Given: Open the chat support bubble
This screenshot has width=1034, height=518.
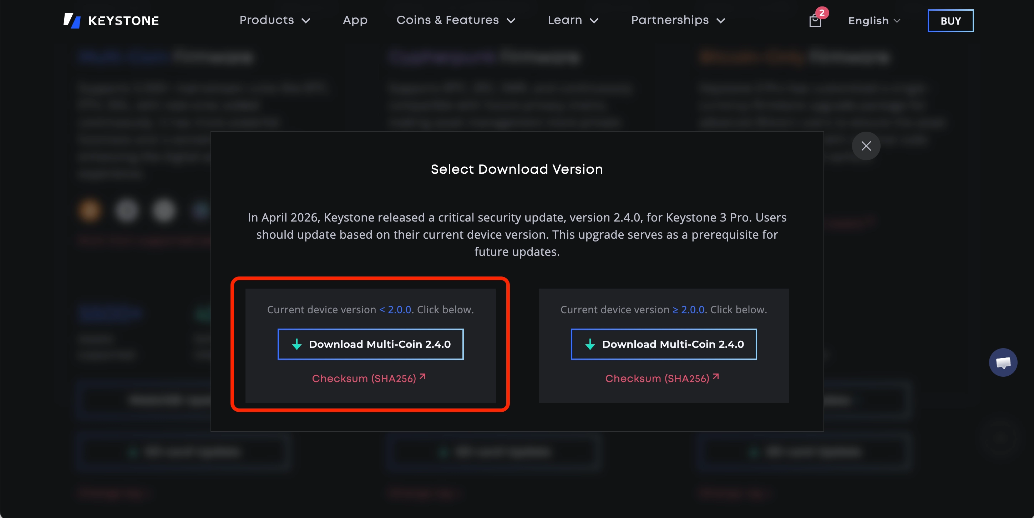Looking at the screenshot, I should [x=1002, y=362].
